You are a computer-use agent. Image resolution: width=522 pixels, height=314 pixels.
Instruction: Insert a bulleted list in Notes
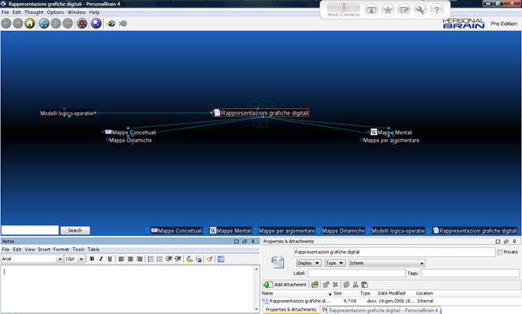pos(150,259)
